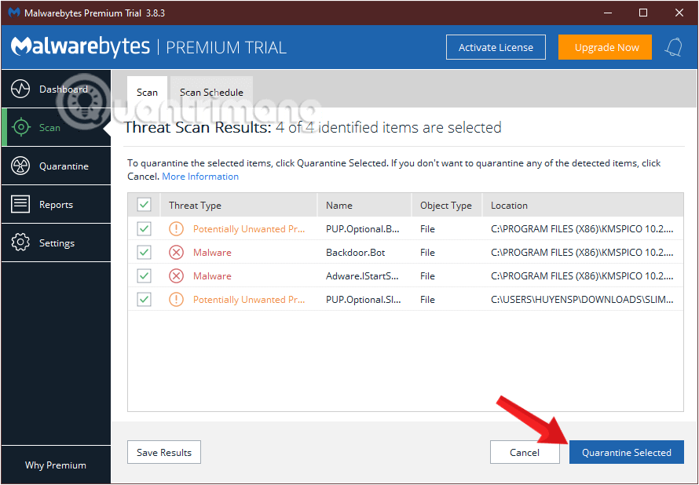
Task: Toggle the select-all checkbox in table header
Action: click(x=144, y=205)
